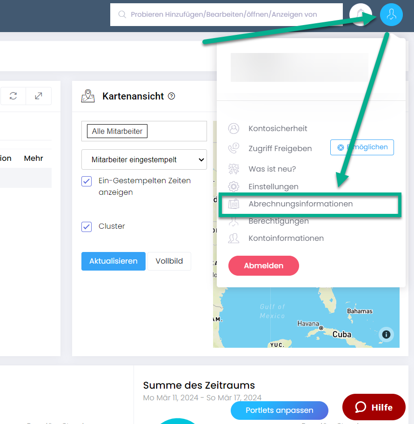Focus the top search input field
This screenshot has height=424, width=414.
pyautogui.click(x=226, y=14)
